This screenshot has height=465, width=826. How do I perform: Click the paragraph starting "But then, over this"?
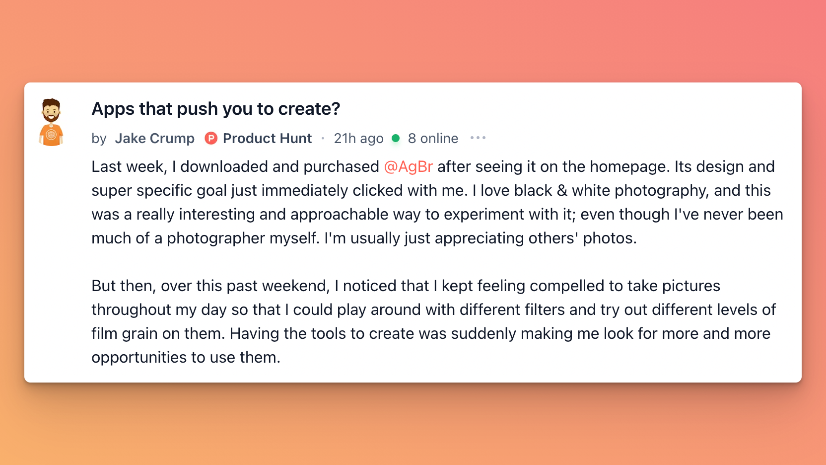[x=434, y=321]
